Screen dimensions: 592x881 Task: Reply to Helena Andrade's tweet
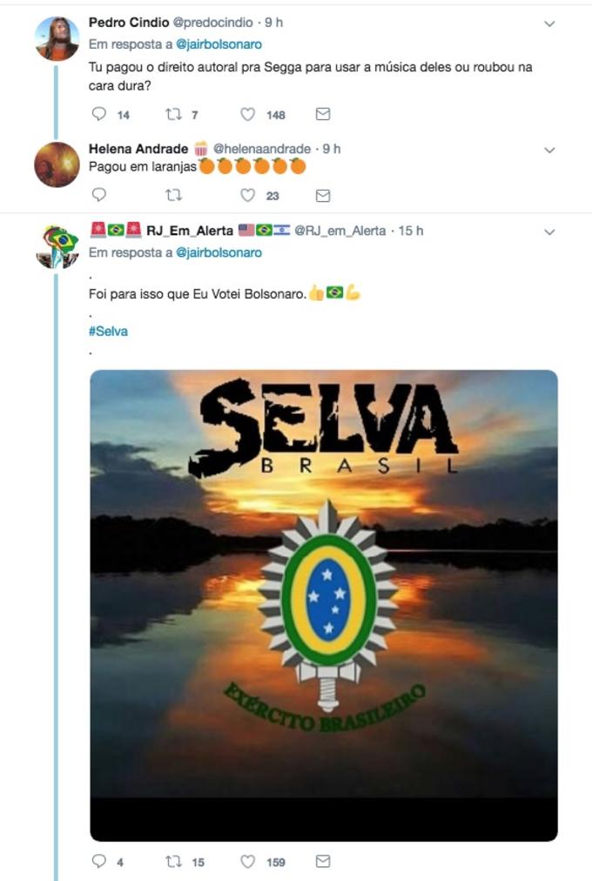coord(99,196)
